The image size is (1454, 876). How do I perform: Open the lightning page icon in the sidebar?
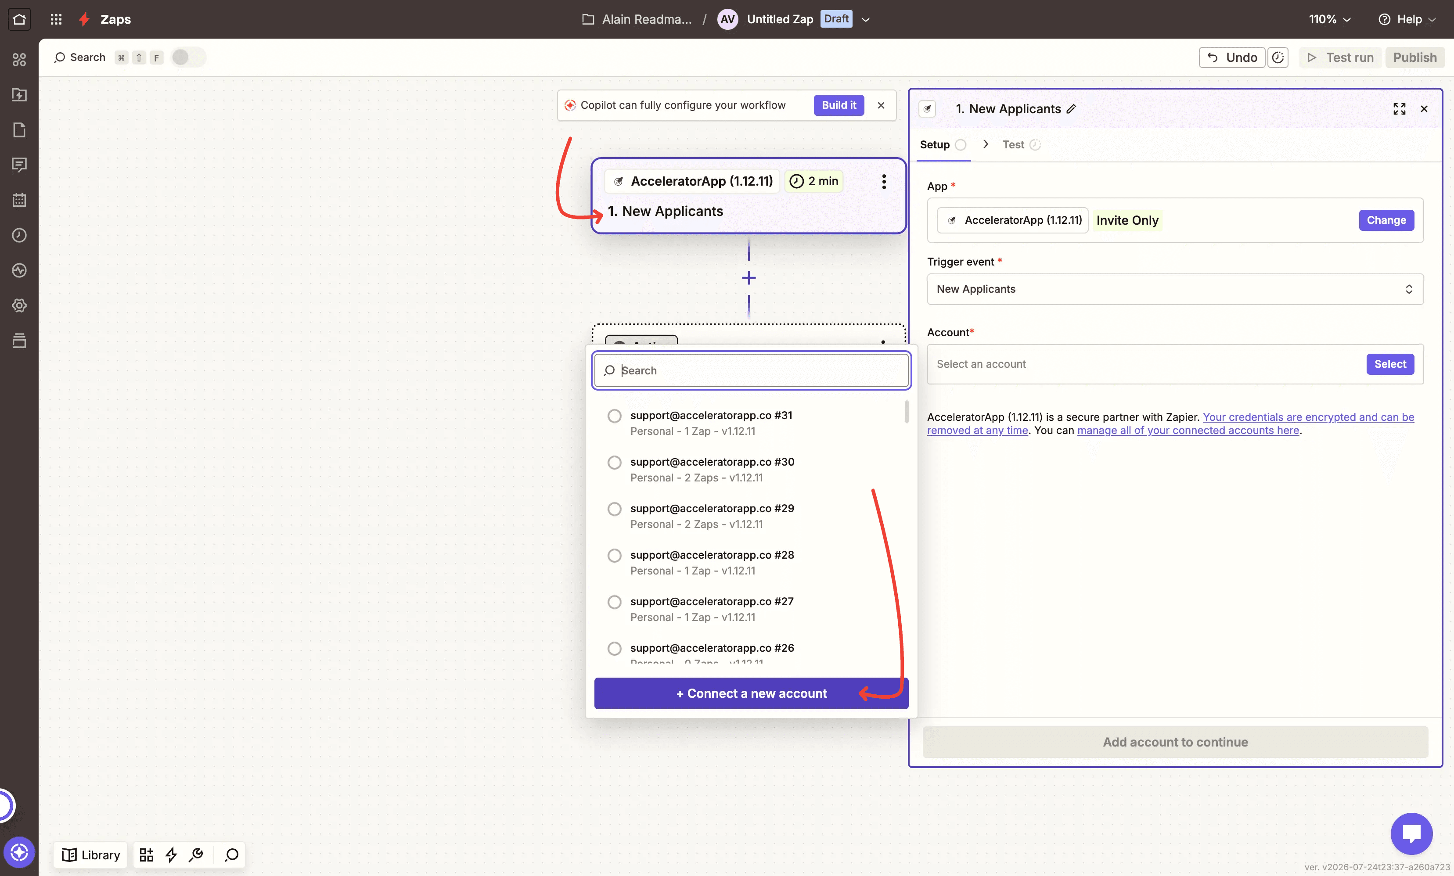(x=19, y=94)
